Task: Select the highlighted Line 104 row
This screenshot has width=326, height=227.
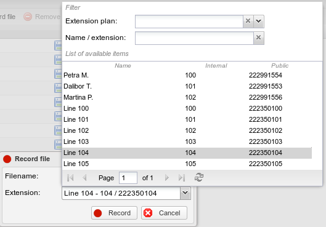Action: point(187,153)
